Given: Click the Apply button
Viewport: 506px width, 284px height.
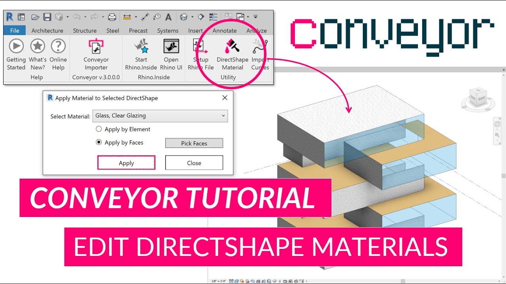Looking at the screenshot, I should point(126,163).
